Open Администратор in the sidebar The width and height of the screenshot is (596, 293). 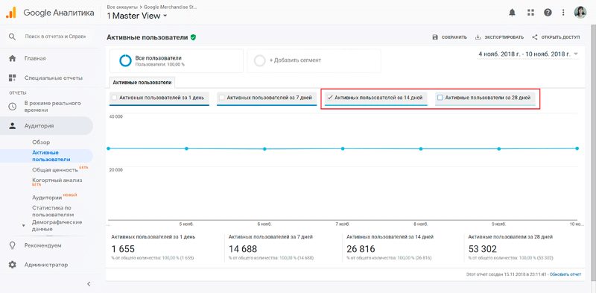click(46, 265)
